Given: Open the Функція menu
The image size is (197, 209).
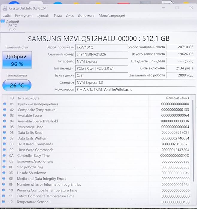Looking at the screenshot, I should pyautogui.click(x=43, y=16).
